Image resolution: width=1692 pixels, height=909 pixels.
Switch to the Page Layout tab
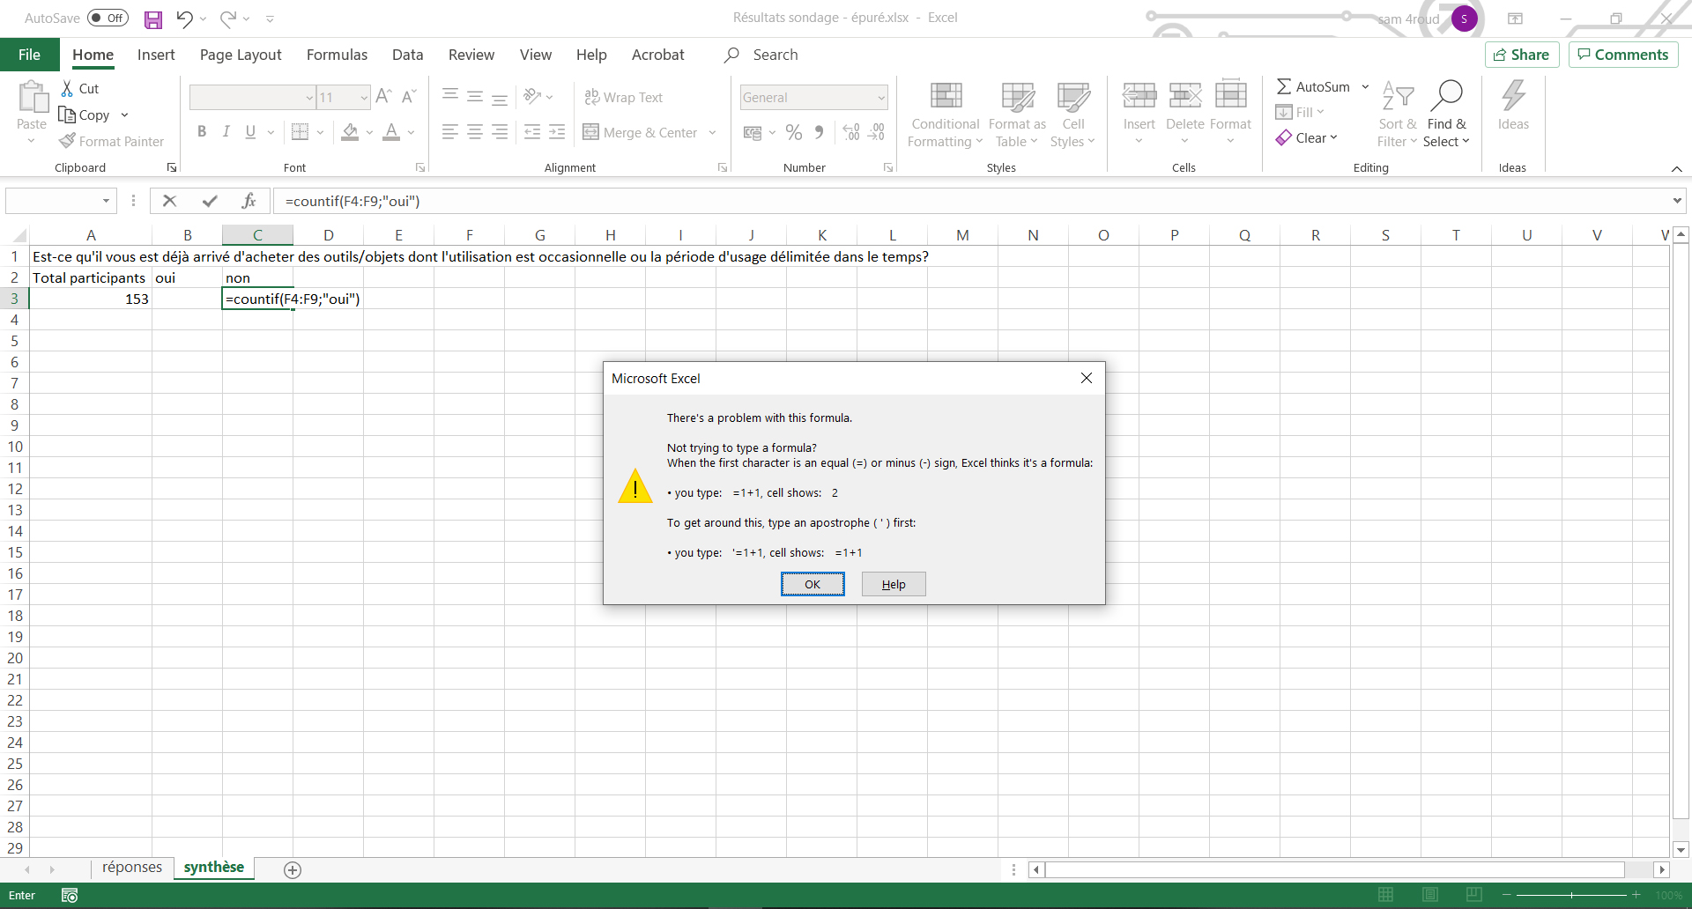click(x=241, y=55)
